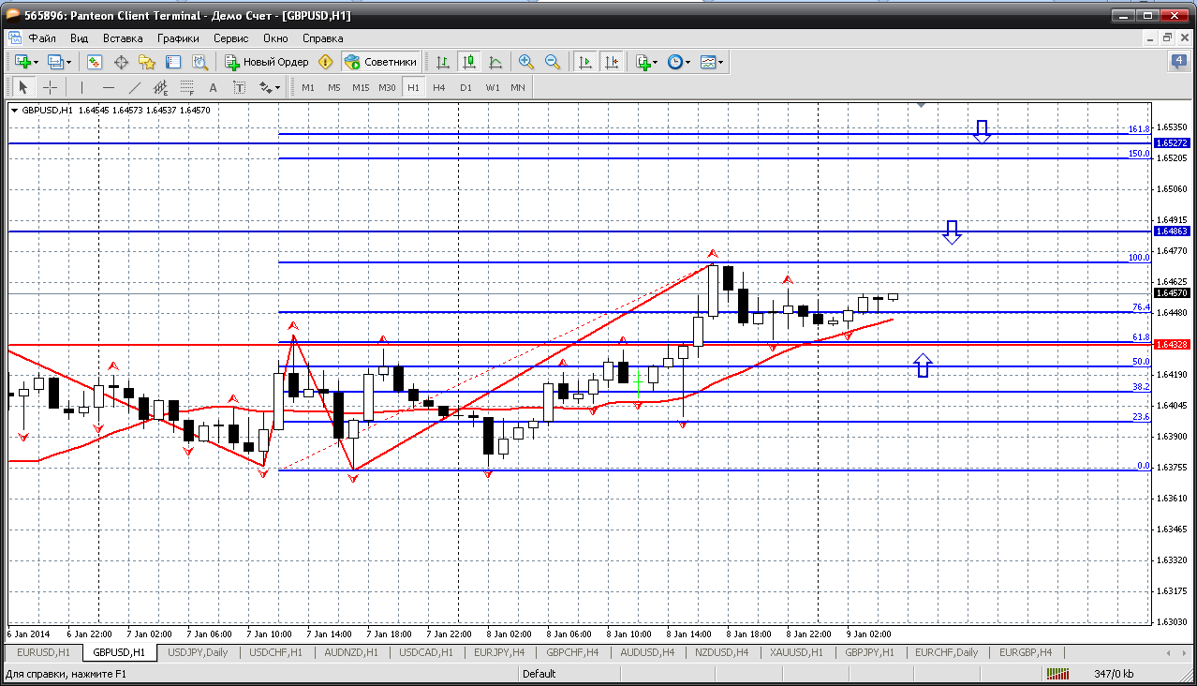
Task: Select the H4 timeframe button
Action: (x=438, y=87)
